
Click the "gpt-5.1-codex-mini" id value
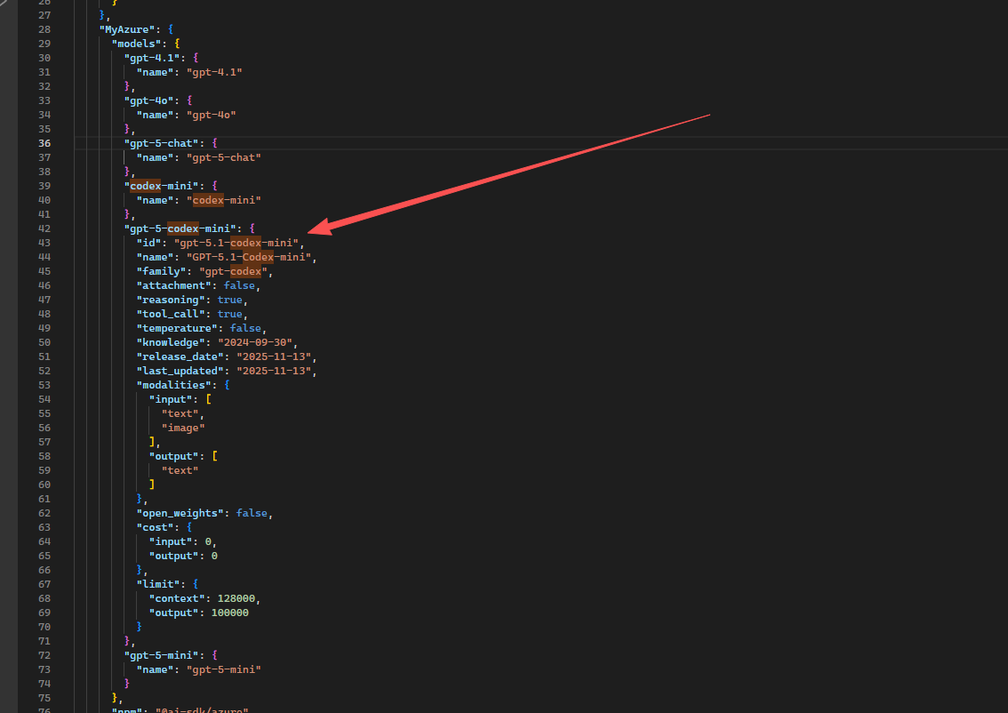(238, 243)
